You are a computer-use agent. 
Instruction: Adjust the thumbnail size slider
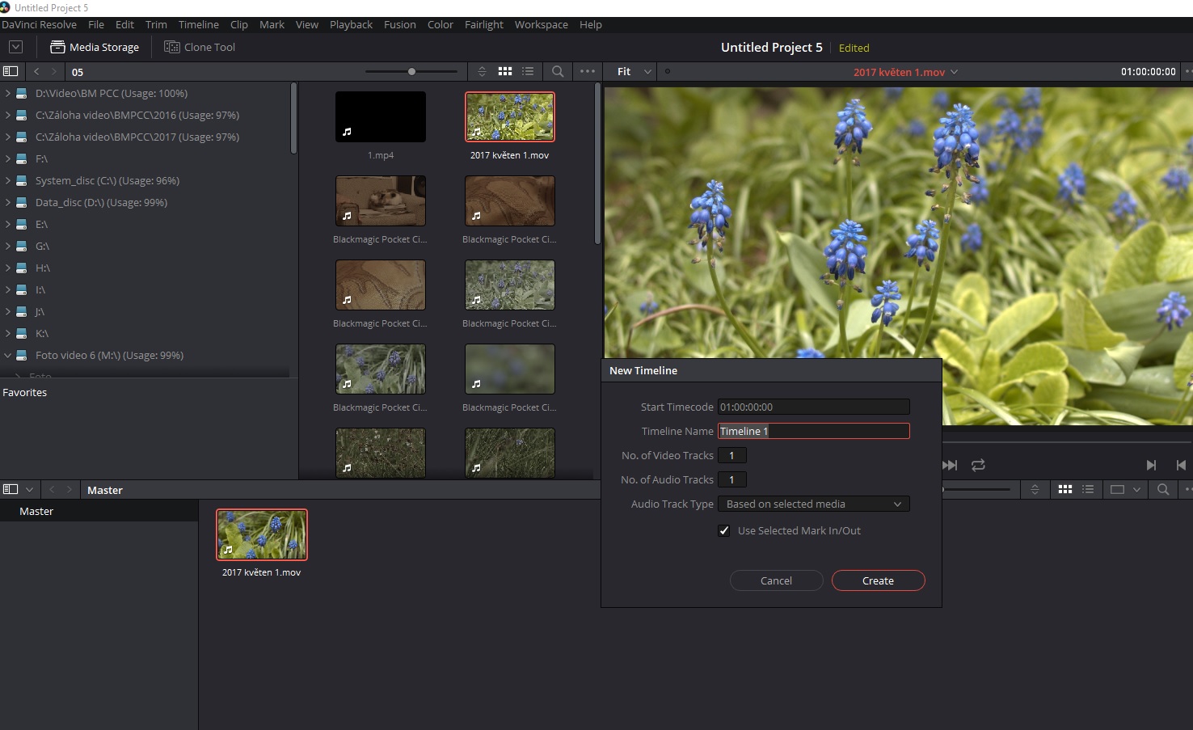click(x=411, y=71)
